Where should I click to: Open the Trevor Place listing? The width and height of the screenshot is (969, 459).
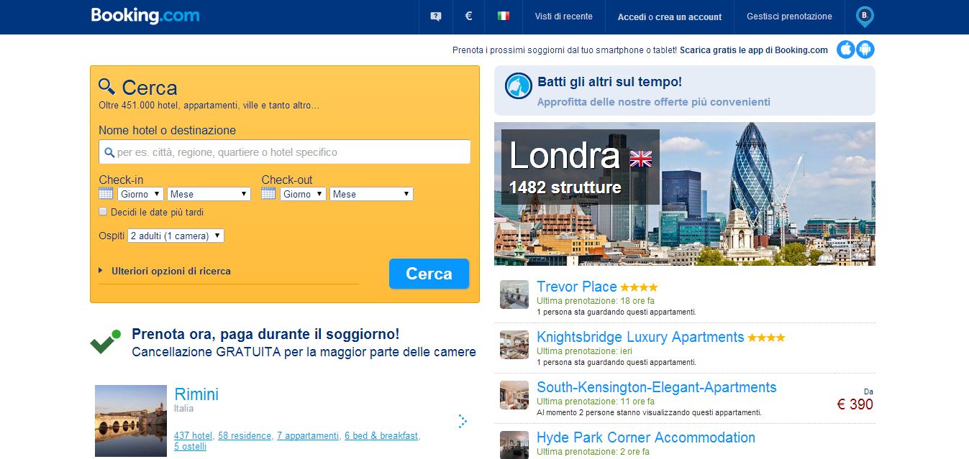(x=577, y=287)
